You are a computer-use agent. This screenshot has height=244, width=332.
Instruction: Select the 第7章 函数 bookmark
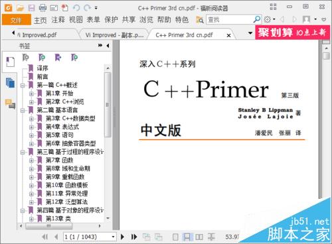tap(60, 160)
